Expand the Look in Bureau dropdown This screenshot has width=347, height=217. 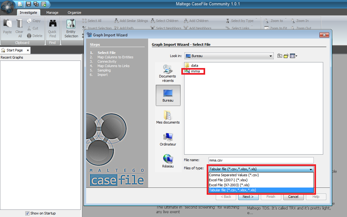(x=271, y=56)
